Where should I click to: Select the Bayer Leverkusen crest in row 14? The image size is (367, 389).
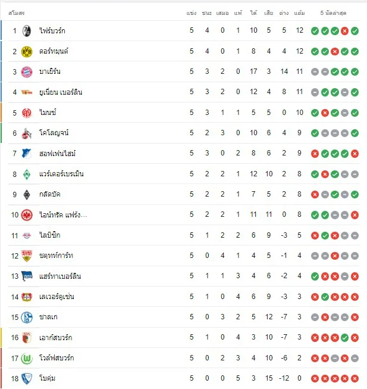[x=27, y=297]
